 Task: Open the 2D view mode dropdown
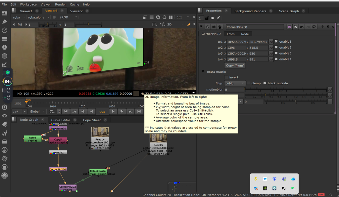tap(175, 24)
